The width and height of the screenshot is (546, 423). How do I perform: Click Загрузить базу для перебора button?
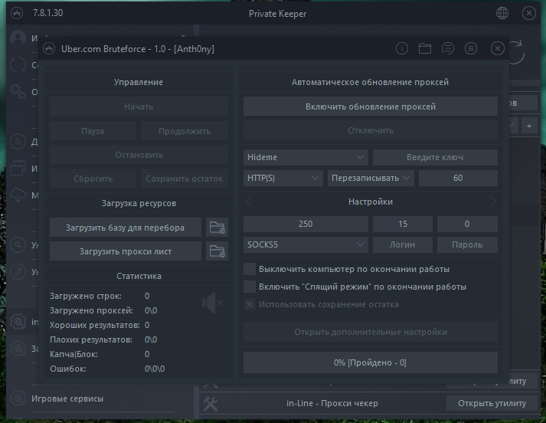[126, 228]
